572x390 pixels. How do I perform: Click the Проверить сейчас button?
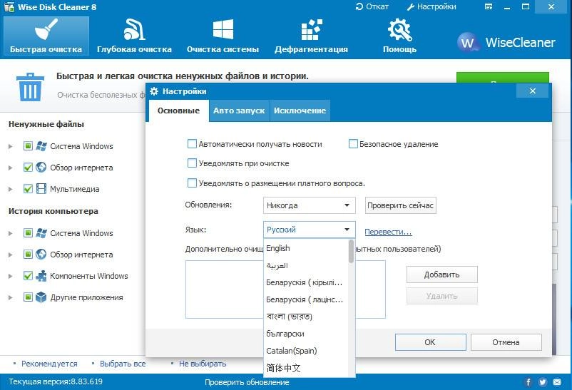pos(400,205)
